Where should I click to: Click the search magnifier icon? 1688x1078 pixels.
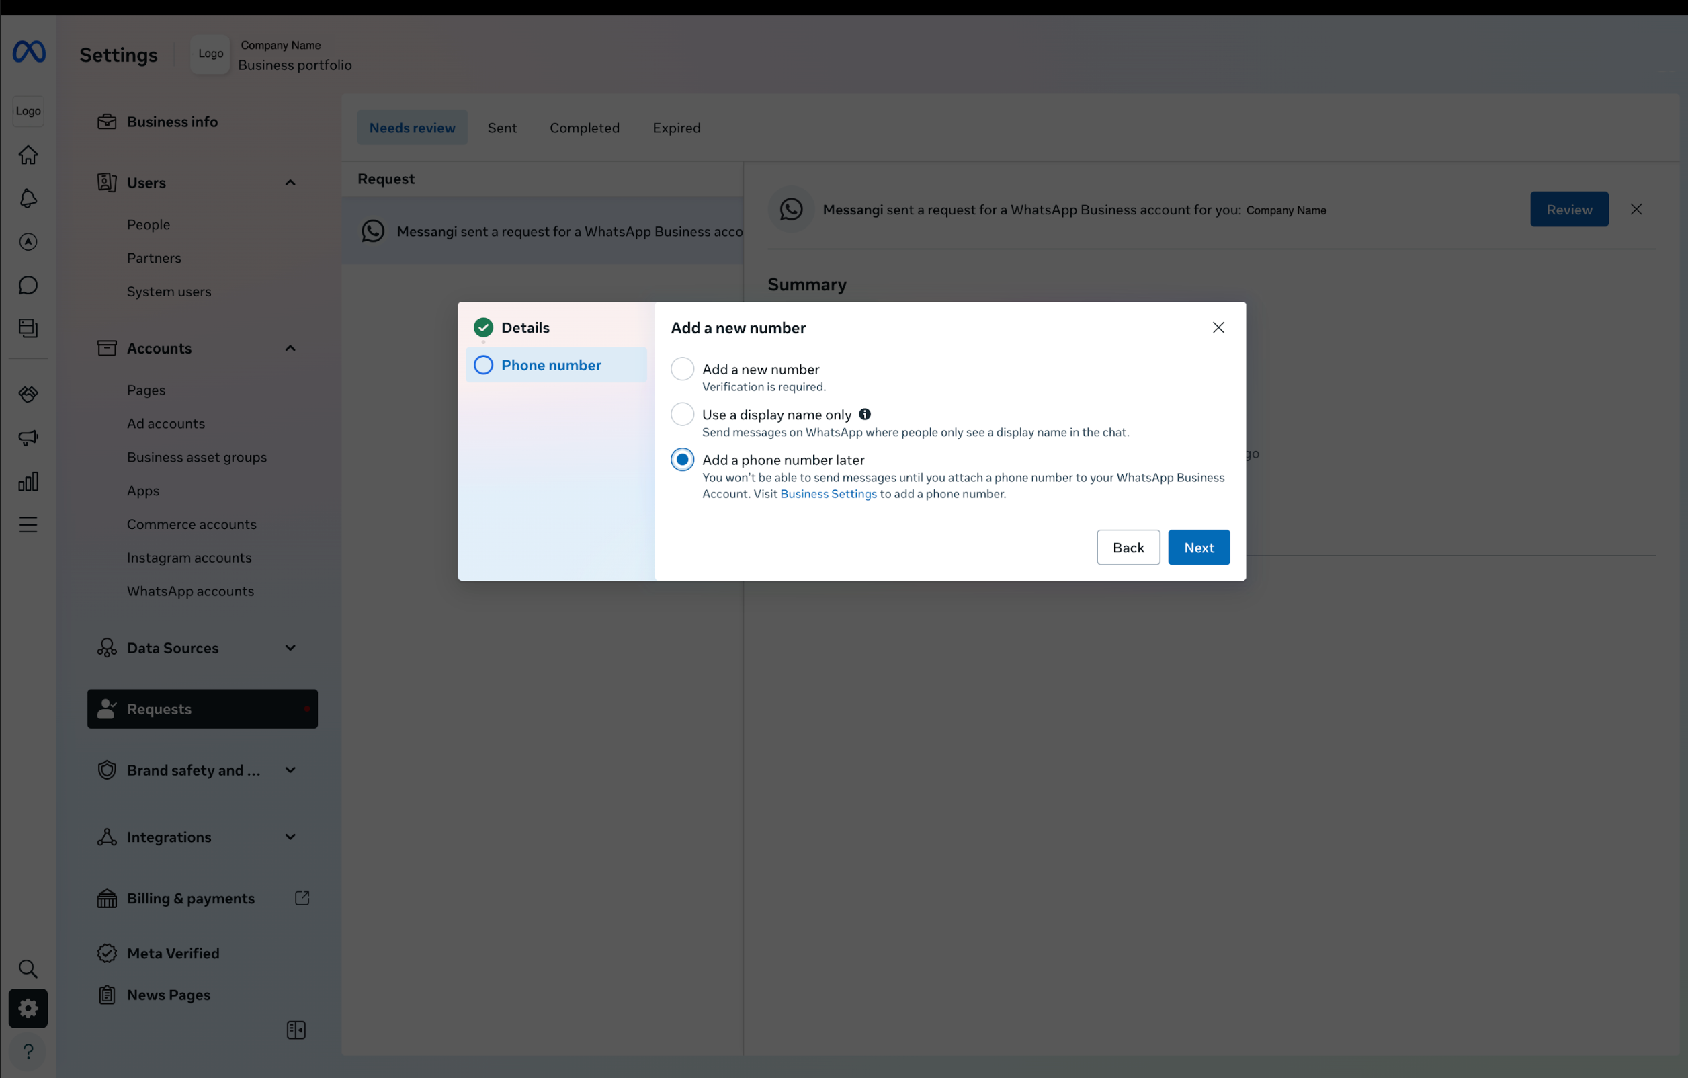[x=28, y=968]
